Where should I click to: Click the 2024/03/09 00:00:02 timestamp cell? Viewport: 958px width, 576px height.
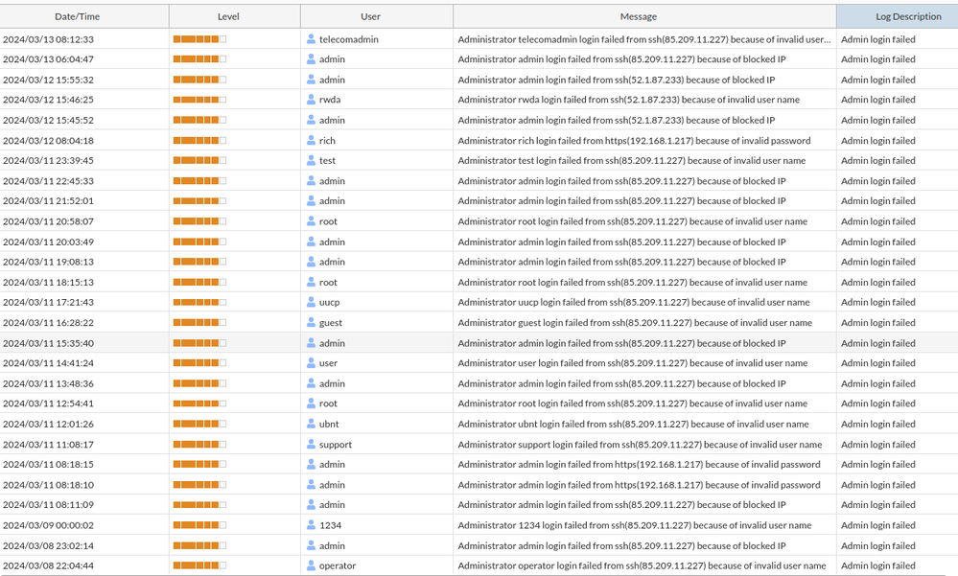[x=48, y=525]
